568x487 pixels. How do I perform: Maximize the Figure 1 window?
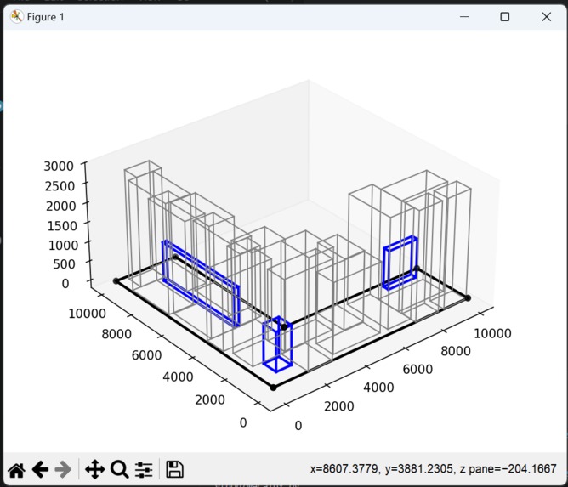coord(504,17)
